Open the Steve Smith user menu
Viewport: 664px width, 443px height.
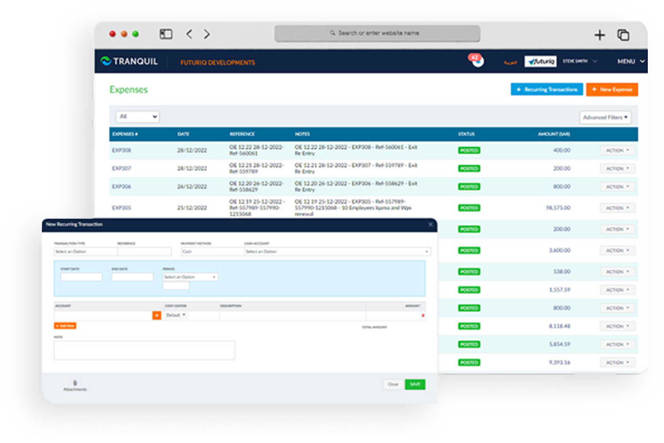click(579, 61)
